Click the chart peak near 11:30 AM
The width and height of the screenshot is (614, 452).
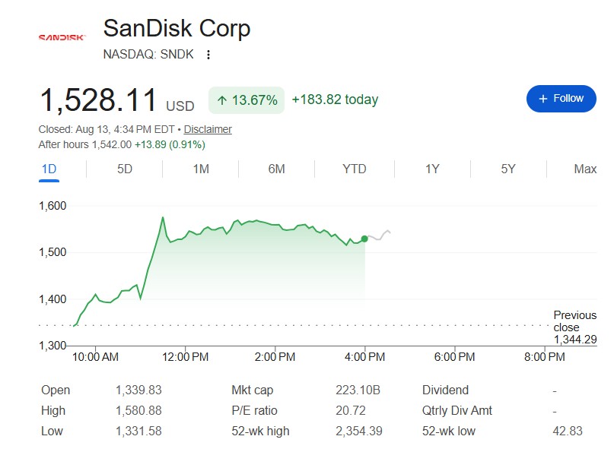coord(163,217)
